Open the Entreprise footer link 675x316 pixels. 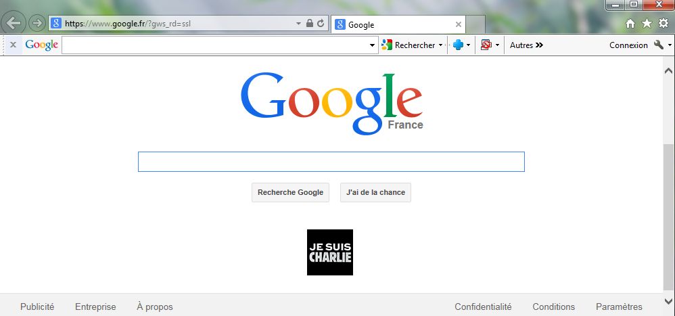(x=95, y=307)
